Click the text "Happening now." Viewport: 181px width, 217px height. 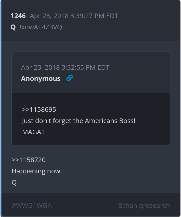coord(37,171)
